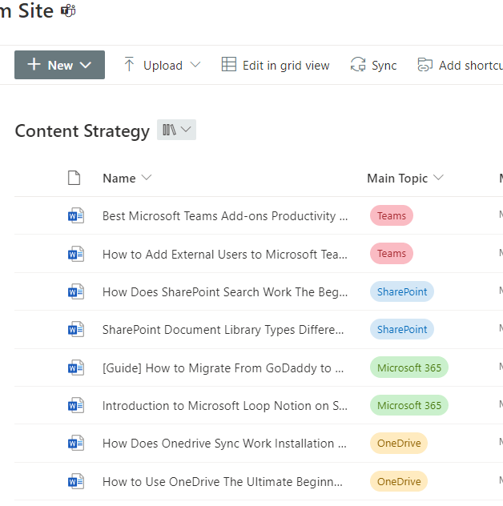Click the Upload arrow icon
Viewport: 503px width, 506px height.
coord(129,64)
